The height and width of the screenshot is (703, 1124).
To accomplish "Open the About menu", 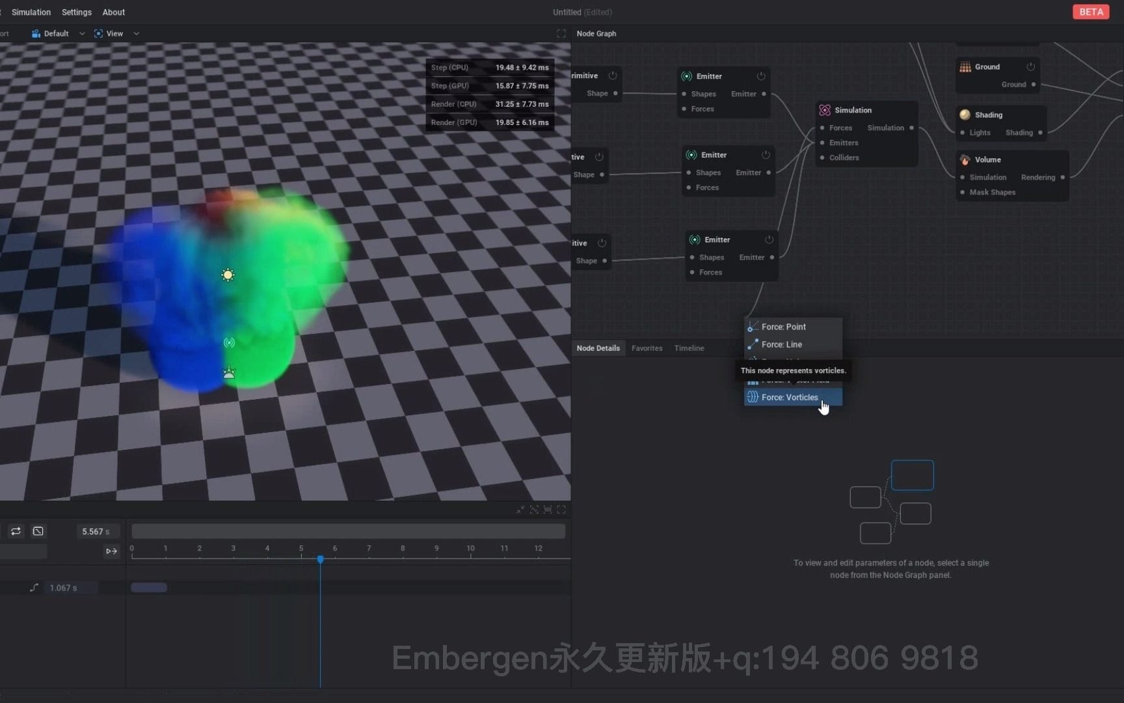I will (113, 12).
